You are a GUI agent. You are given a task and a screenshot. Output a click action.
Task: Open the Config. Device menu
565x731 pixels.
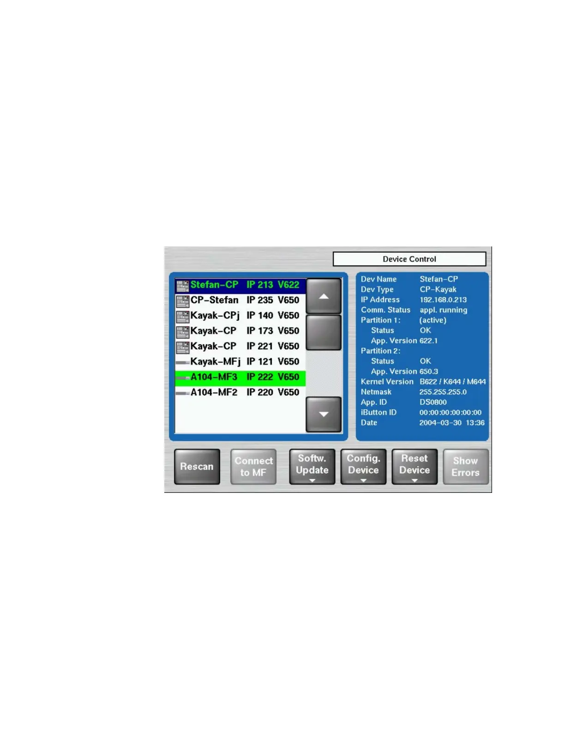point(363,467)
